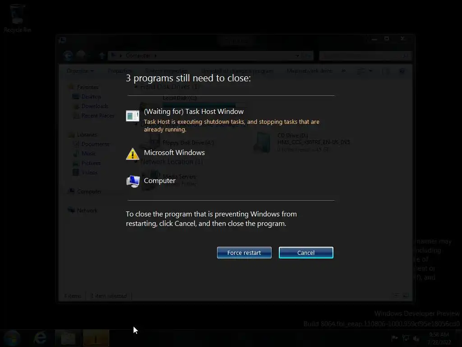
Task: Click System properties in the Explorer toolbar
Action: [166, 71]
